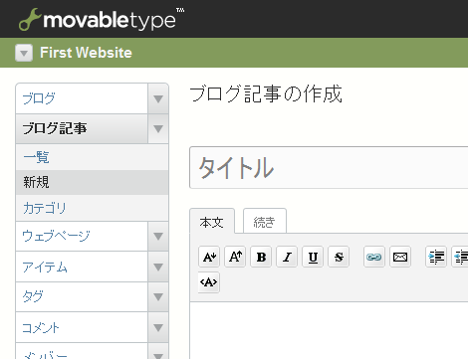
Task: Switch to the 本文 tab
Action: (x=212, y=222)
